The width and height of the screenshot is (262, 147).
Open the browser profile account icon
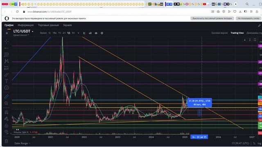[x=257, y=11]
